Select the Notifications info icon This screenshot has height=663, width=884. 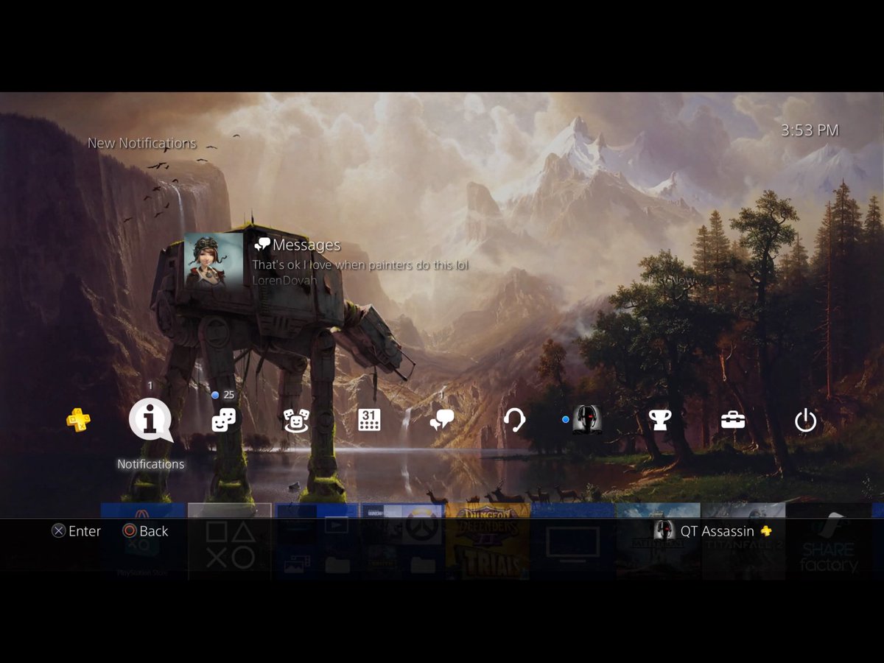pos(150,421)
